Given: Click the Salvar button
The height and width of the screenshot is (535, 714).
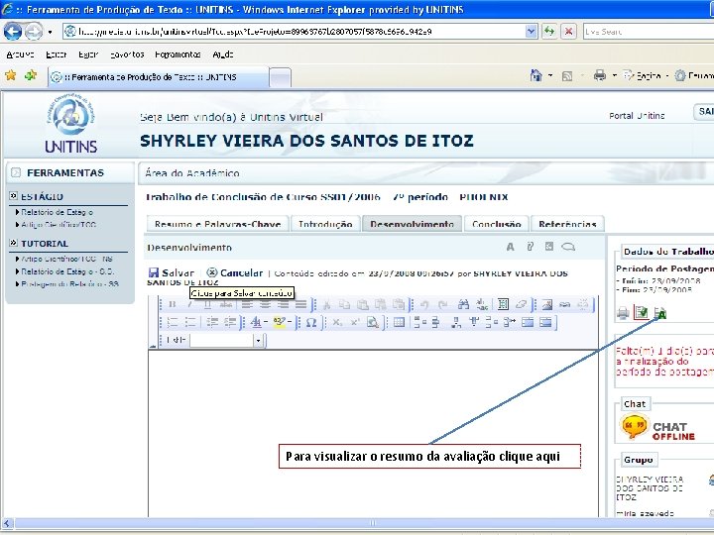Looking at the screenshot, I should click(172, 273).
